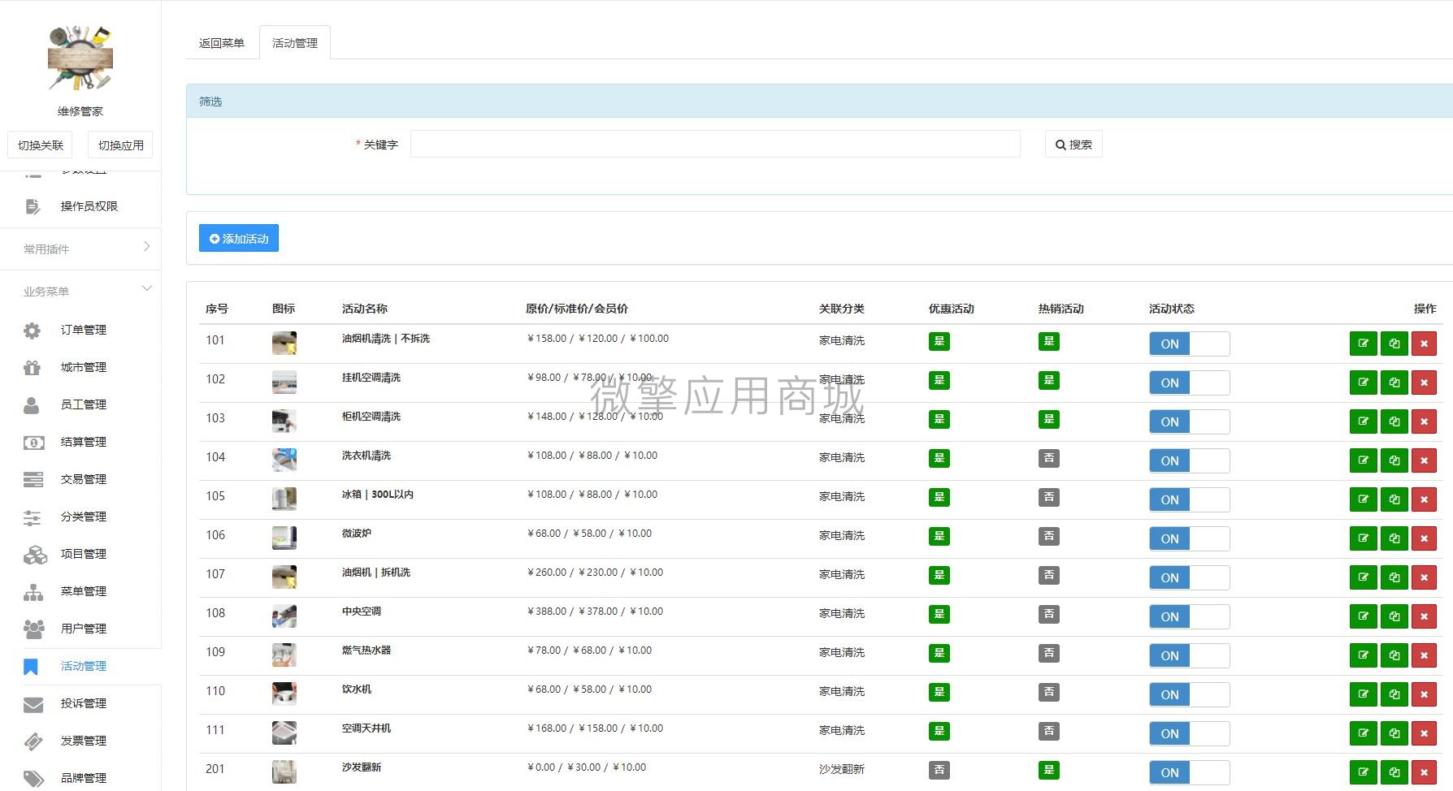Open 操作员权限 via document icon
This screenshot has height=791, width=1453.
[x=32, y=207]
